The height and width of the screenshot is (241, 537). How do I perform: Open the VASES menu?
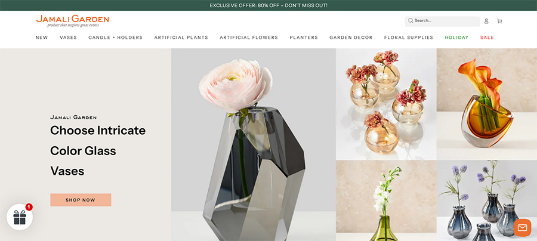[x=68, y=38]
